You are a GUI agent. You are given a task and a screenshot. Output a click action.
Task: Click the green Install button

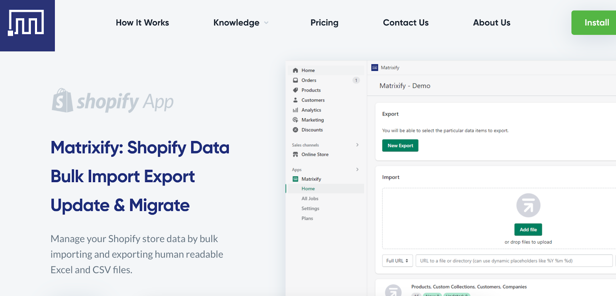point(594,23)
